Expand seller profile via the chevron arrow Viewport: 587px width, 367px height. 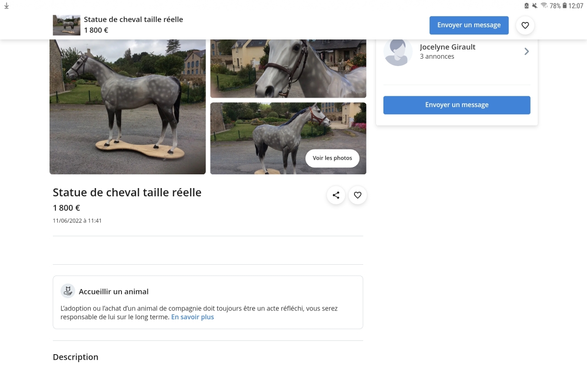526,51
